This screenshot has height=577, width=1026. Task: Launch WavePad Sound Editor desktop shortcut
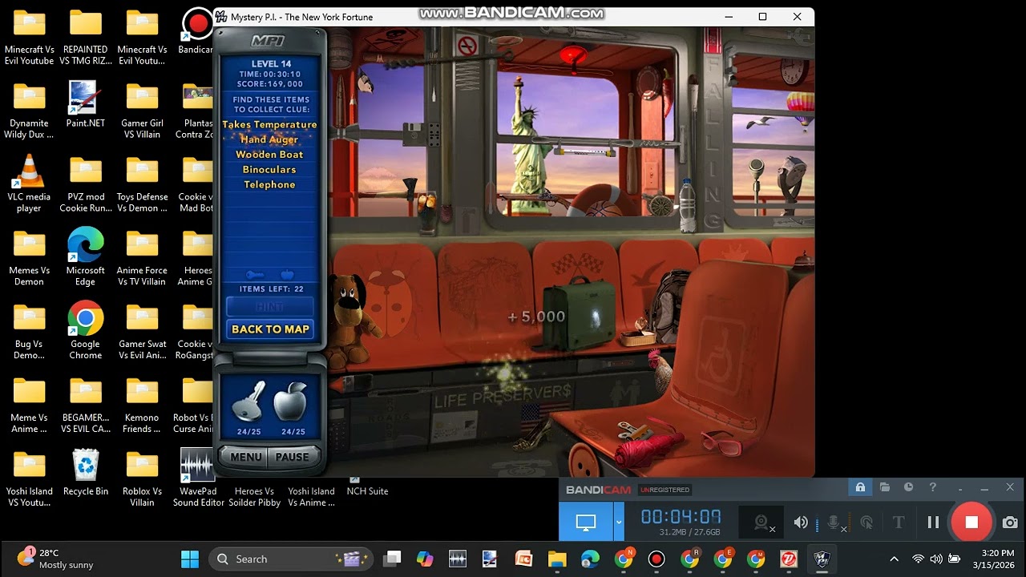[x=198, y=478]
